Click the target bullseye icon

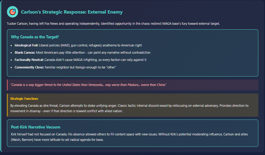click(12, 12)
